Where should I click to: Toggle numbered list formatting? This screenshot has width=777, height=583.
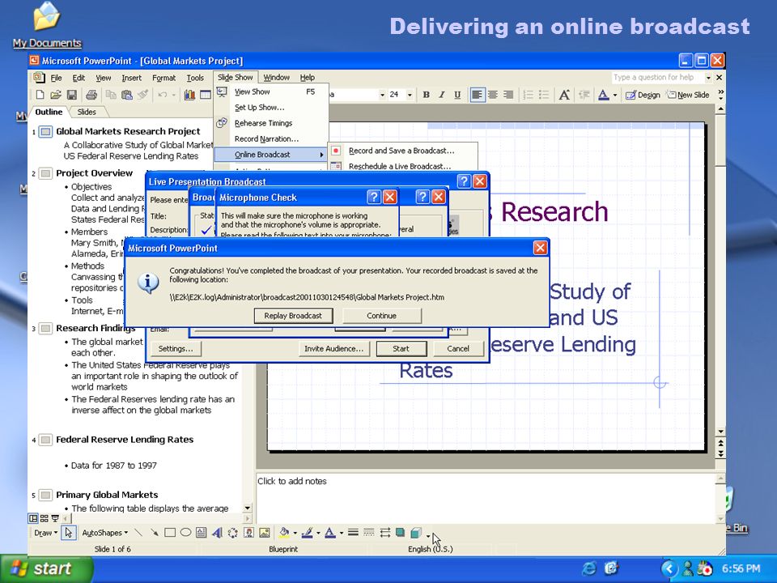[x=529, y=95]
